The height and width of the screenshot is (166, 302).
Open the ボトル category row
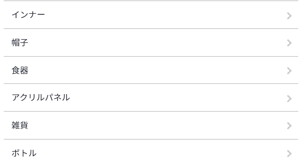(151, 153)
